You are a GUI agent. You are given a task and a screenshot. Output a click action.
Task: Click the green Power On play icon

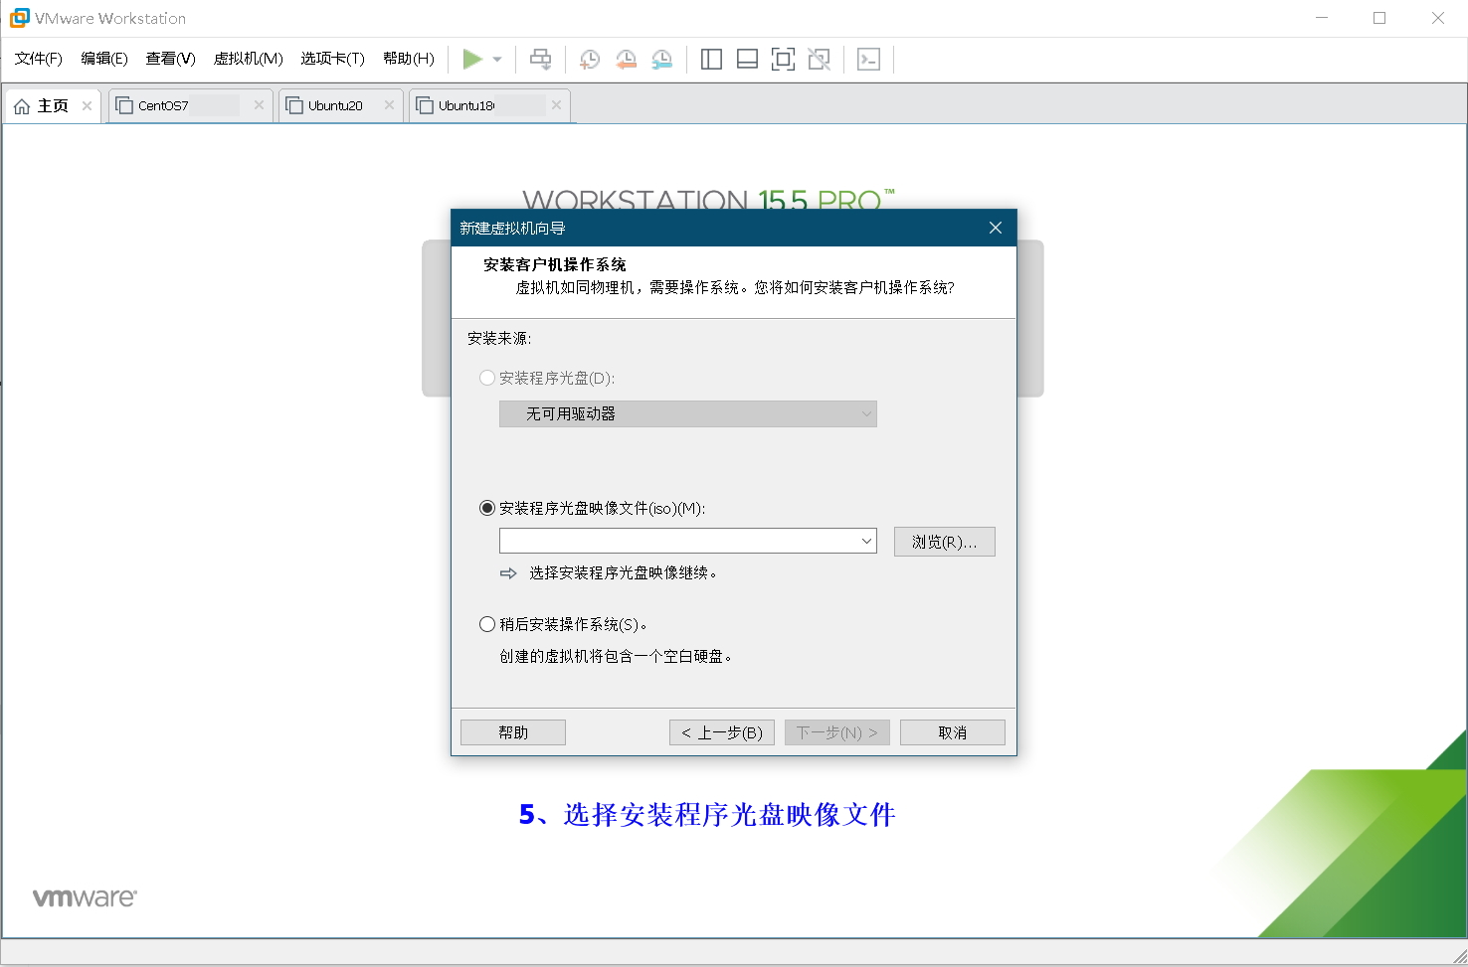[x=472, y=60]
